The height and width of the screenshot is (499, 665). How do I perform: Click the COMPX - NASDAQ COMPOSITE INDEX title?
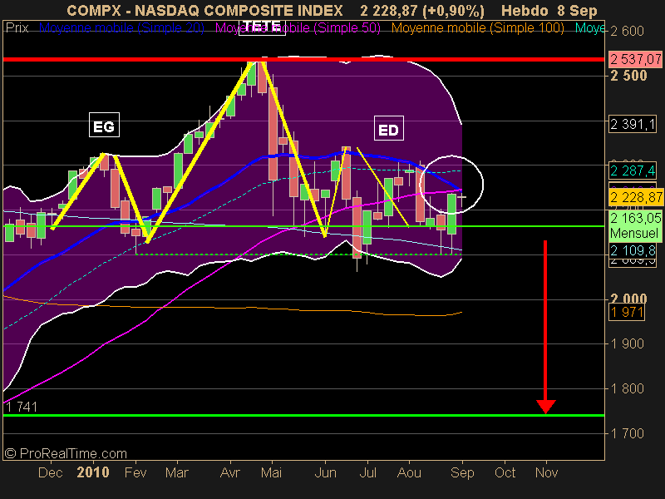point(204,11)
